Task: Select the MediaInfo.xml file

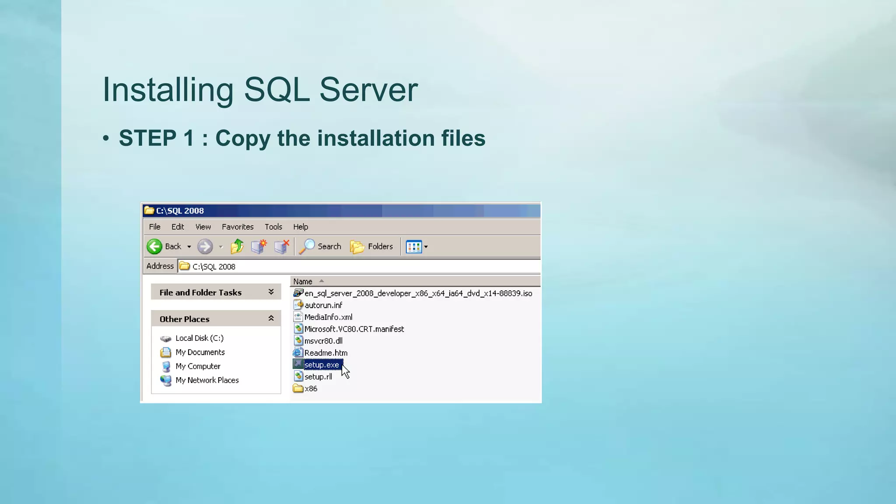Action: (328, 317)
